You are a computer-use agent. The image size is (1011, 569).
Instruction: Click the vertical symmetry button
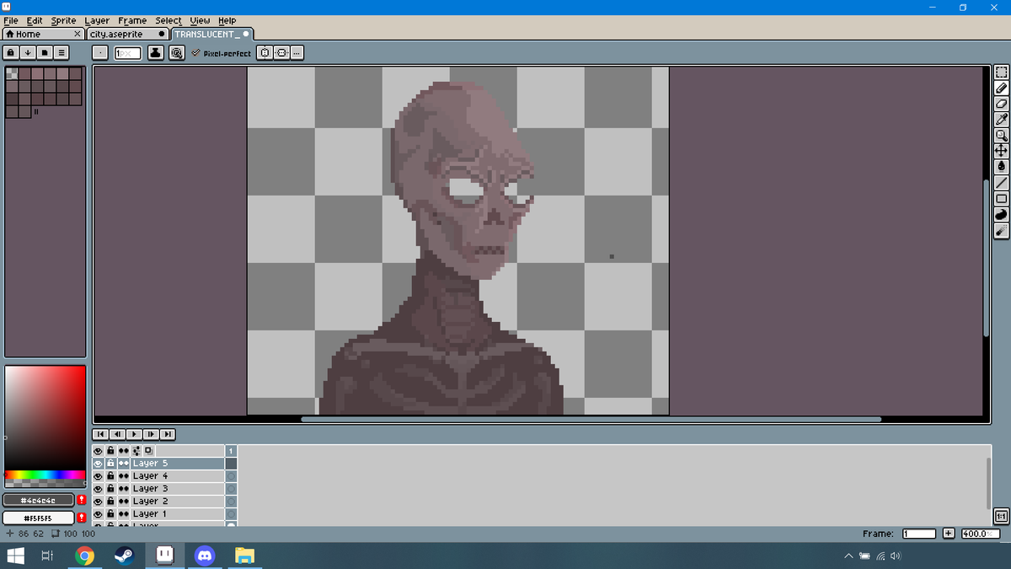tap(281, 53)
